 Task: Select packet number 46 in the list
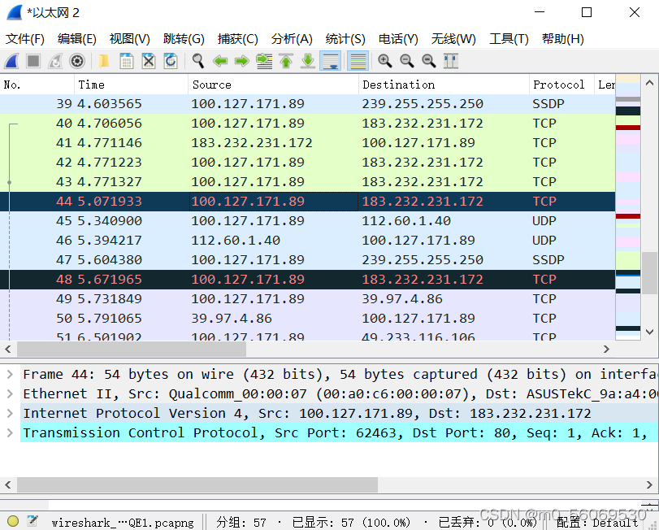(x=244, y=240)
